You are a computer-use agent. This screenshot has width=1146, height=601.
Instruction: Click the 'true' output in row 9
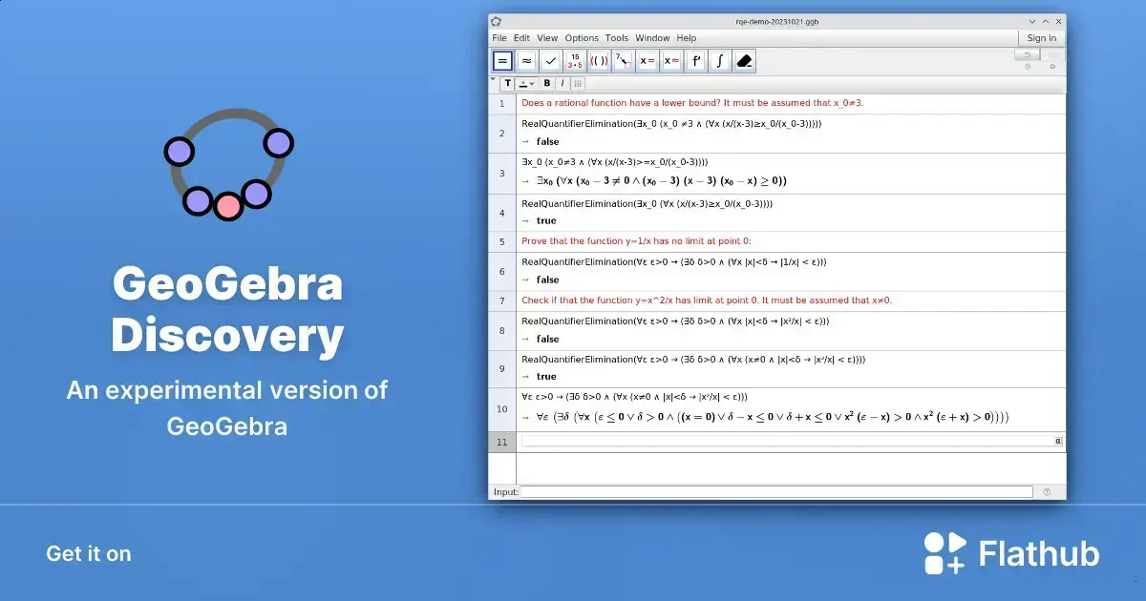pos(546,377)
